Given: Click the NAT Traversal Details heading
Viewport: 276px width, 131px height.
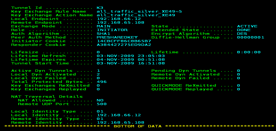Looking at the screenshot, I should tap(47, 97).
